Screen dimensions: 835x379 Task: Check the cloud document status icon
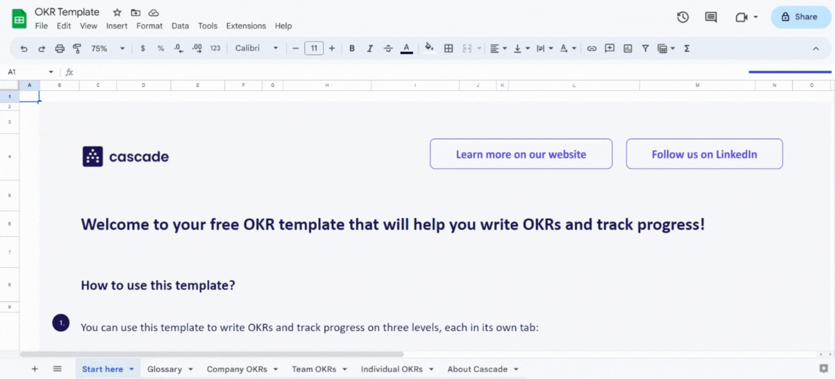(154, 13)
